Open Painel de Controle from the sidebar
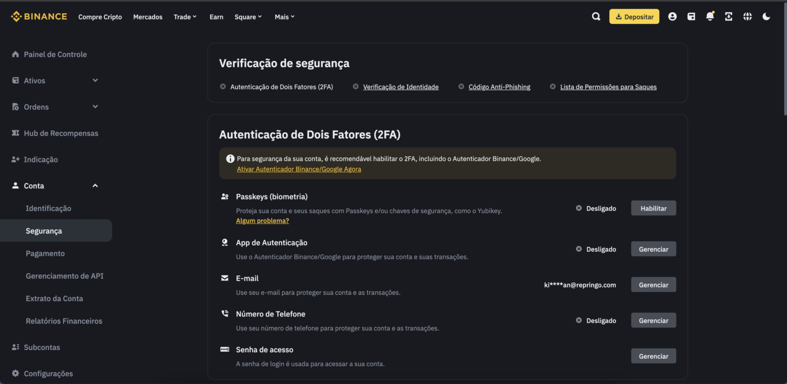The height and width of the screenshot is (384, 787). click(x=55, y=54)
